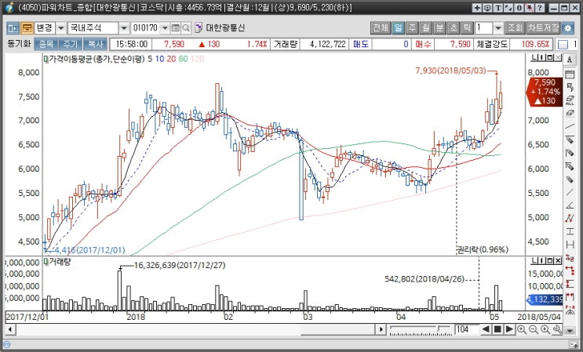Click the T font icon in title bar

(497, 8)
